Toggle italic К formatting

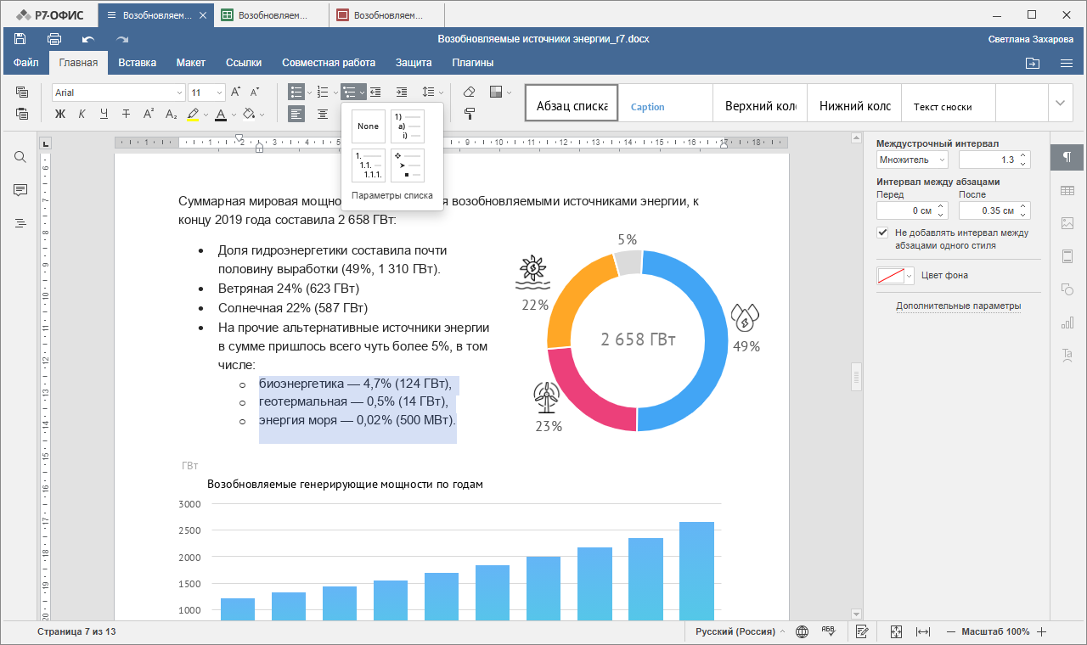pos(82,114)
